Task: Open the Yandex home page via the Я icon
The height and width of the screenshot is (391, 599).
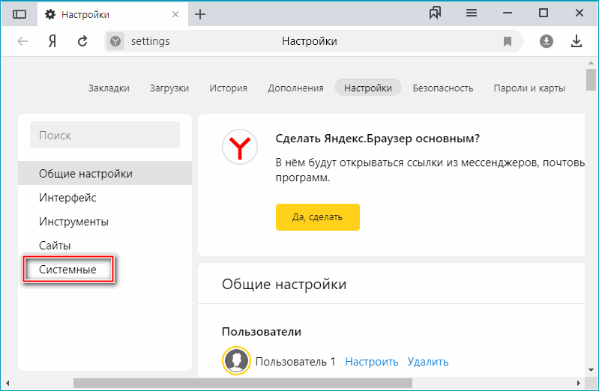Action: click(x=52, y=41)
